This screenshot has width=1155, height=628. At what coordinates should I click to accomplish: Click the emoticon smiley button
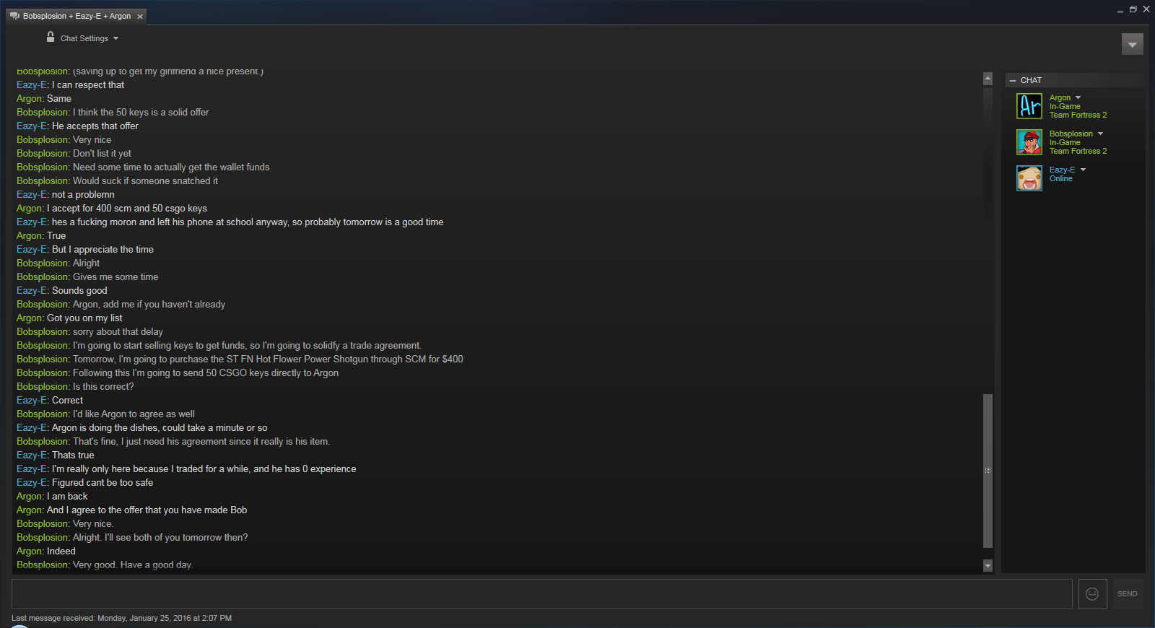[x=1092, y=594]
